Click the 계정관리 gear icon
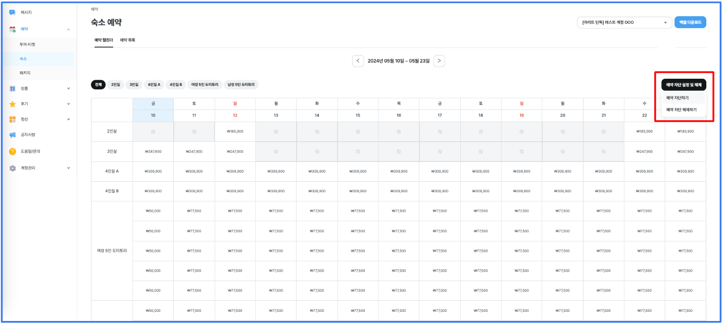Viewport: 723px width, 325px height. click(x=13, y=168)
